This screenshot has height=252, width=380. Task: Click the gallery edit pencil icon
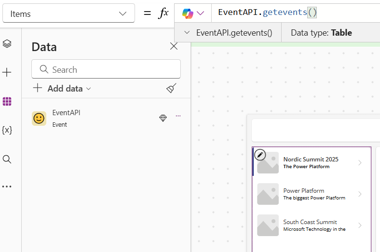click(260, 155)
